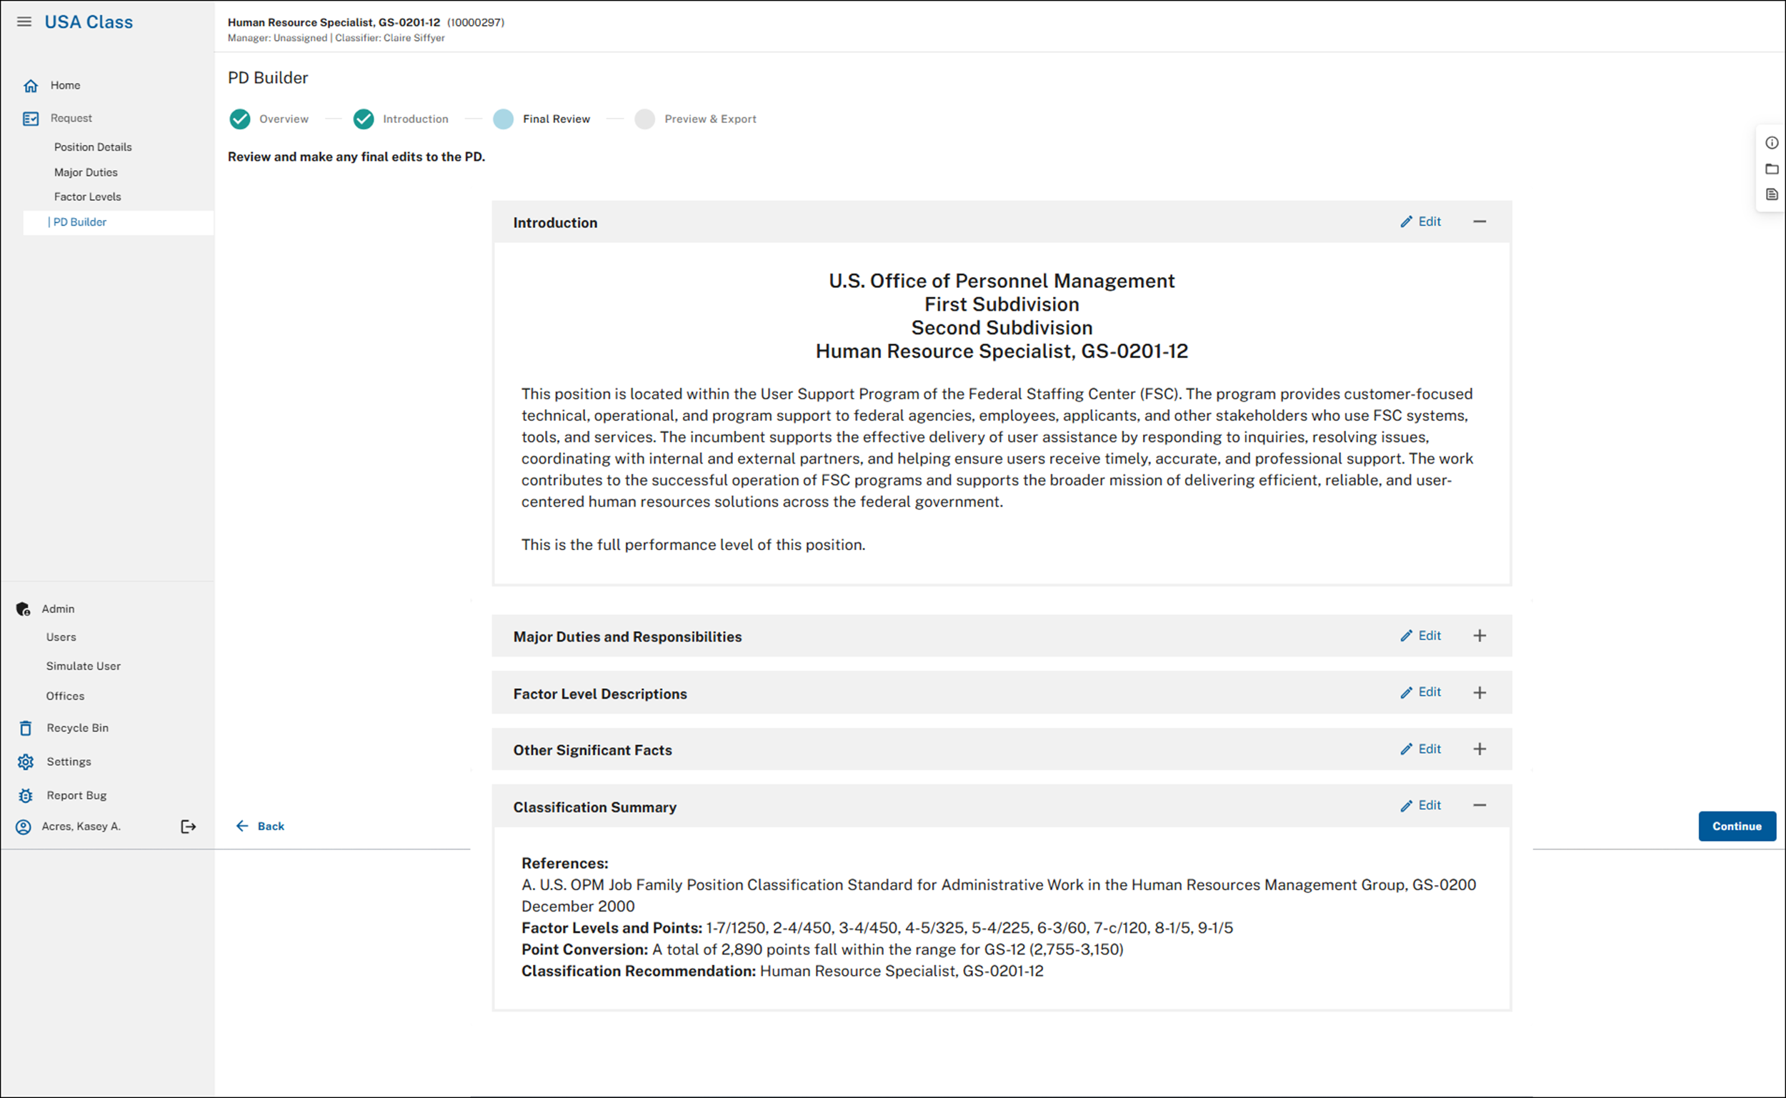The height and width of the screenshot is (1098, 1786).
Task: Open the hamburger menu icon
Action: click(24, 21)
